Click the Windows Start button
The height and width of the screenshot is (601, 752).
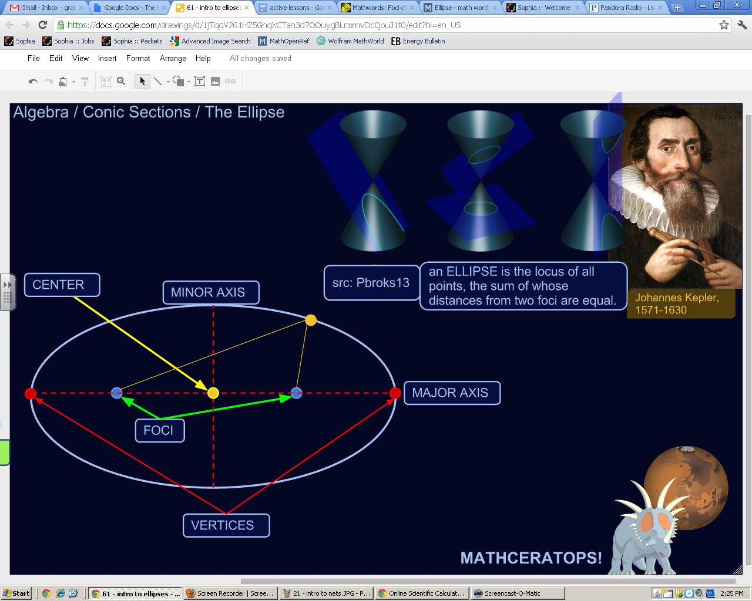coord(16,593)
